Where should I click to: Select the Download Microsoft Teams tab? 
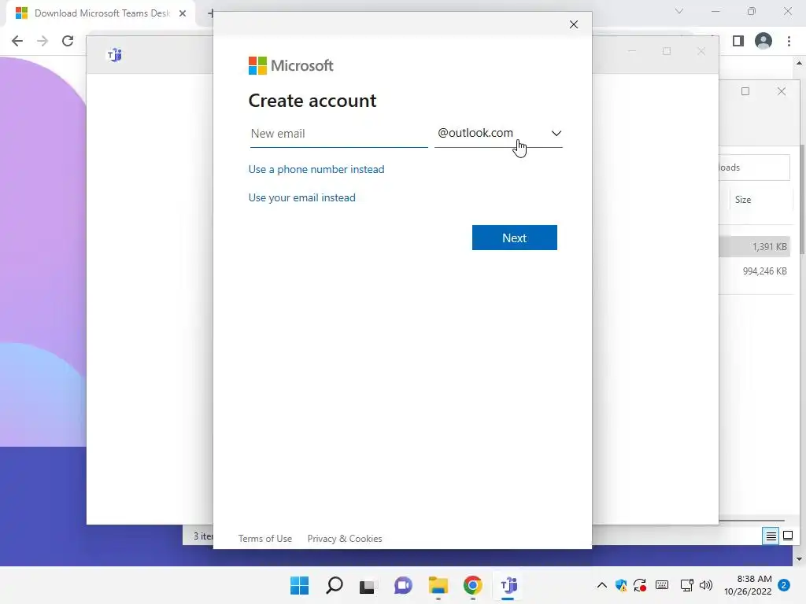point(100,13)
